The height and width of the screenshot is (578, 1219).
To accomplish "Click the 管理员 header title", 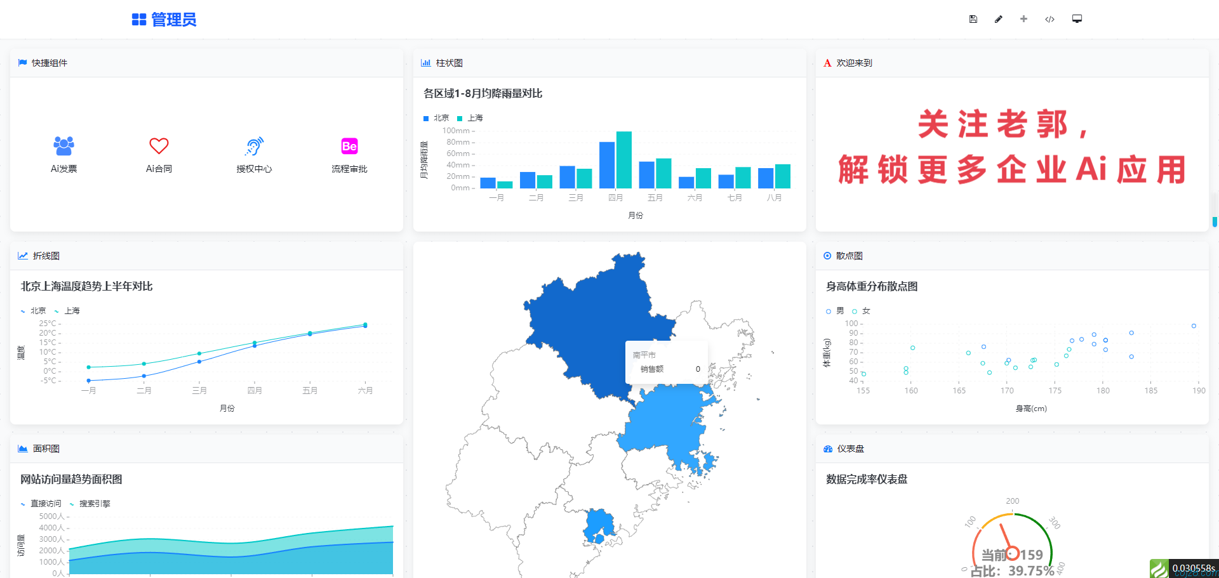I will point(164,20).
